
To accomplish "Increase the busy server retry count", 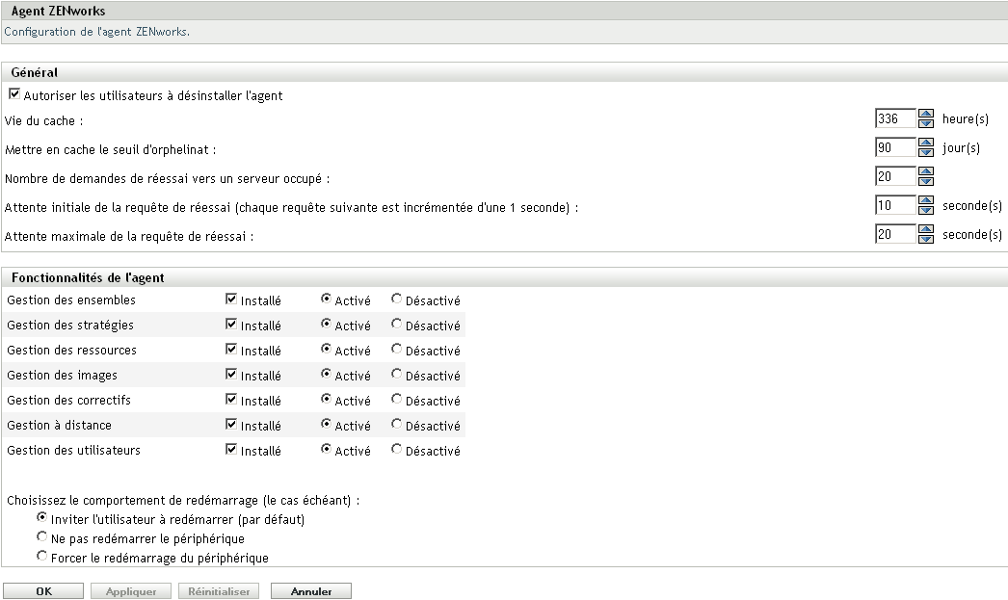I will (925, 172).
